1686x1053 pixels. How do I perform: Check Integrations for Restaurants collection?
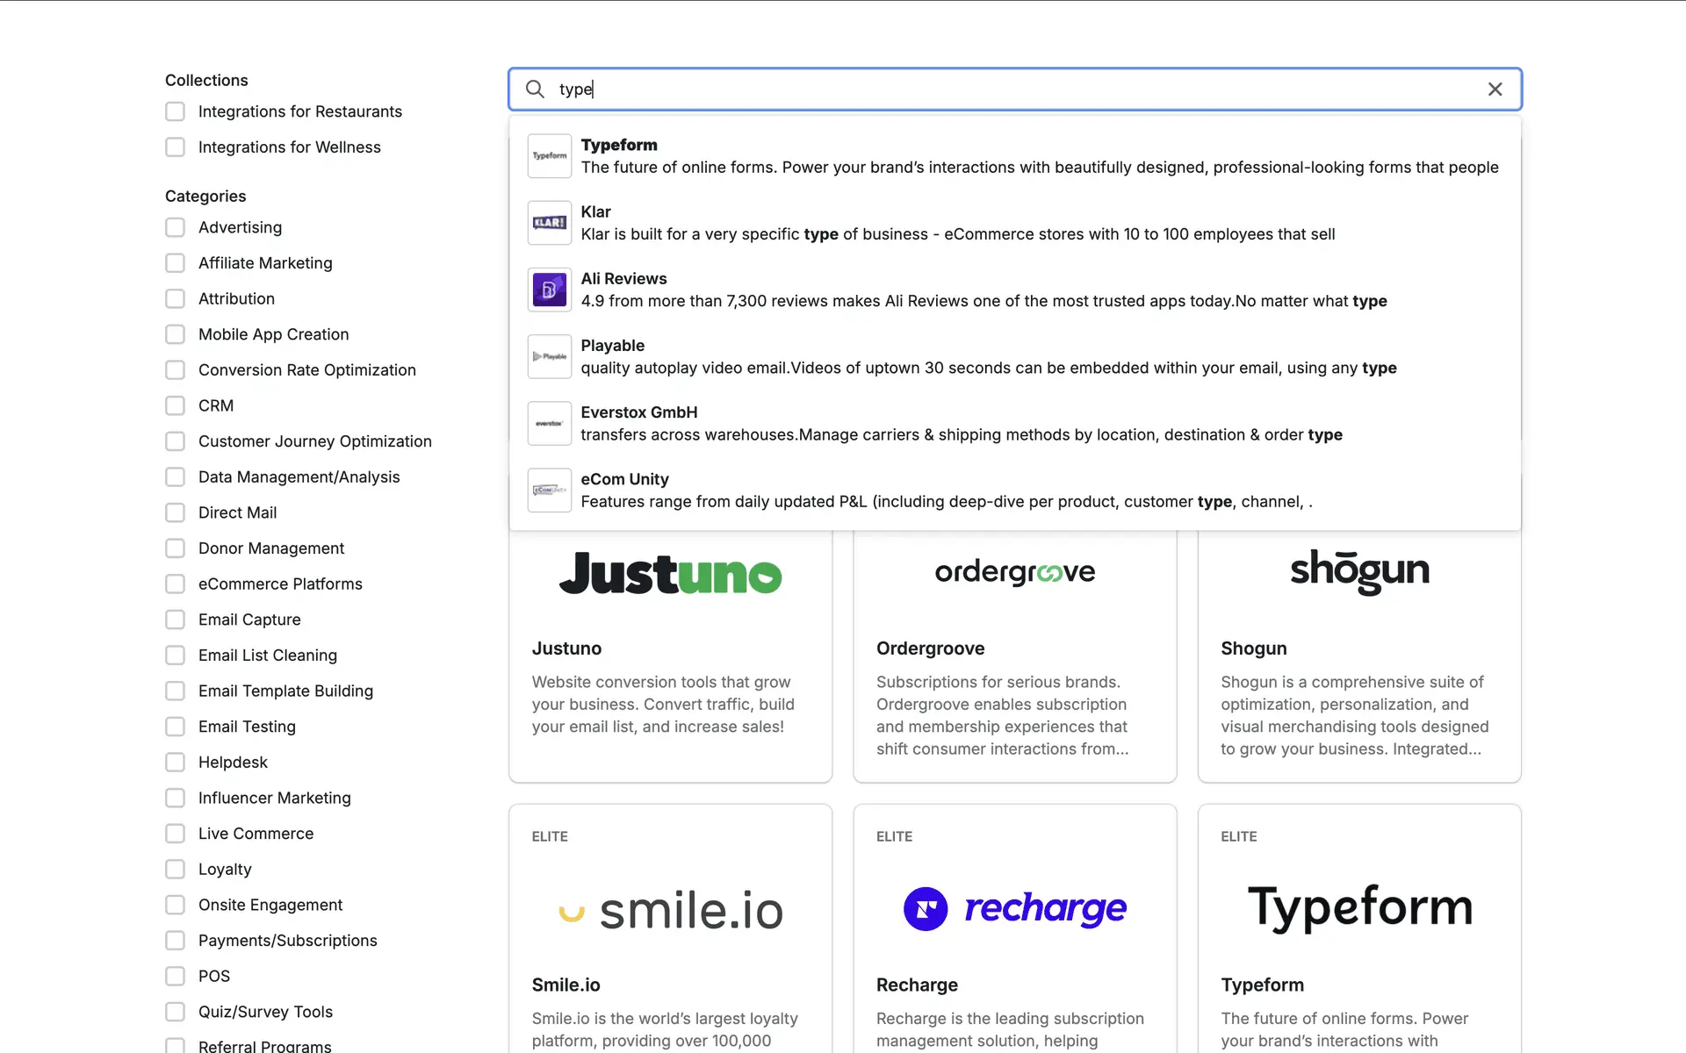click(176, 111)
